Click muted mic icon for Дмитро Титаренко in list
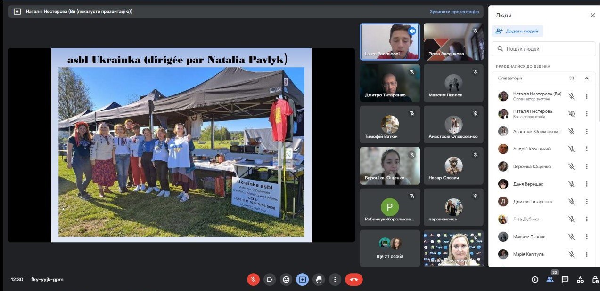Image resolution: width=600 pixels, height=291 pixels. coord(571,202)
